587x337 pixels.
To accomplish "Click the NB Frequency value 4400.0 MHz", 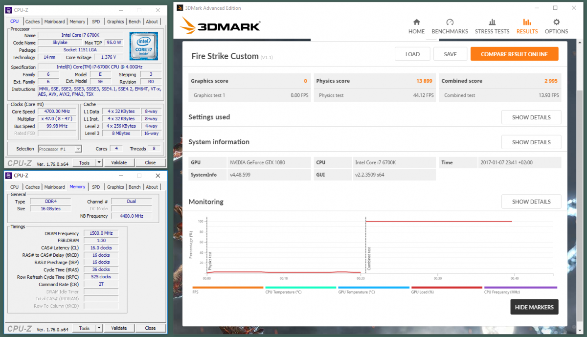I will [131, 216].
